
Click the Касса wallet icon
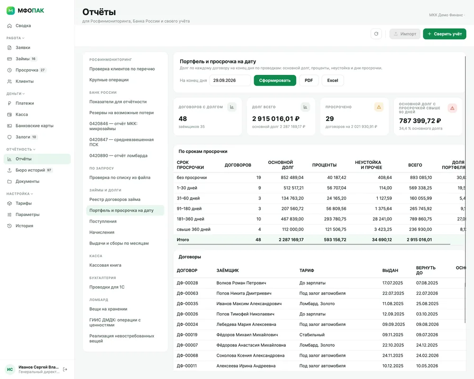tap(9, 115)
